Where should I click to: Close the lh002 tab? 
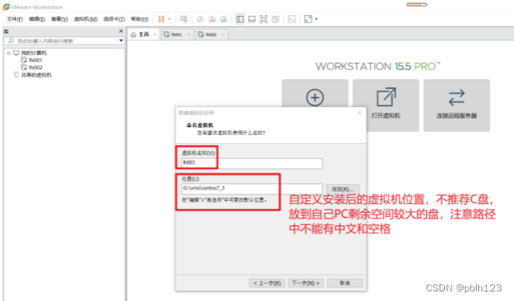point(223,34)
